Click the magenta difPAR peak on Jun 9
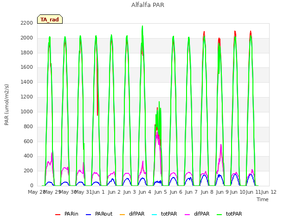The image size is (297, 223). point(221,149)
